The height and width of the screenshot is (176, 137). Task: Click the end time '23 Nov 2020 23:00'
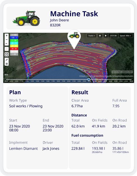pos(53,128)
